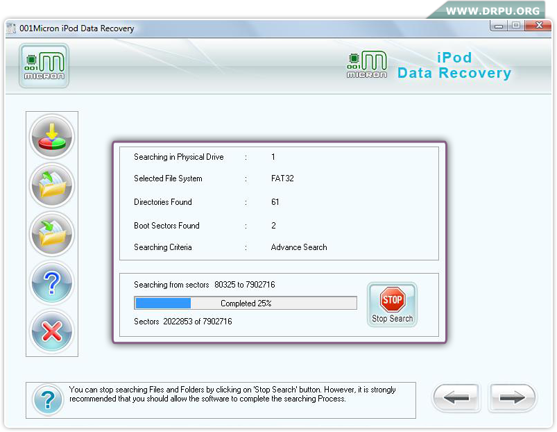Click the Micron logo beside iPod Data Recovery title
557x432 pixels.
point(367,65)
